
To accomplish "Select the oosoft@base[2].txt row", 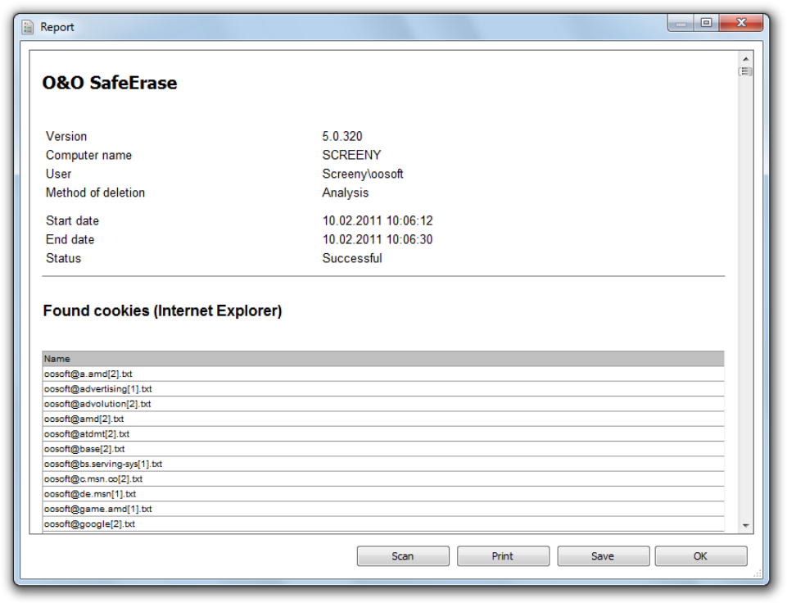I will tap(383, 449).
